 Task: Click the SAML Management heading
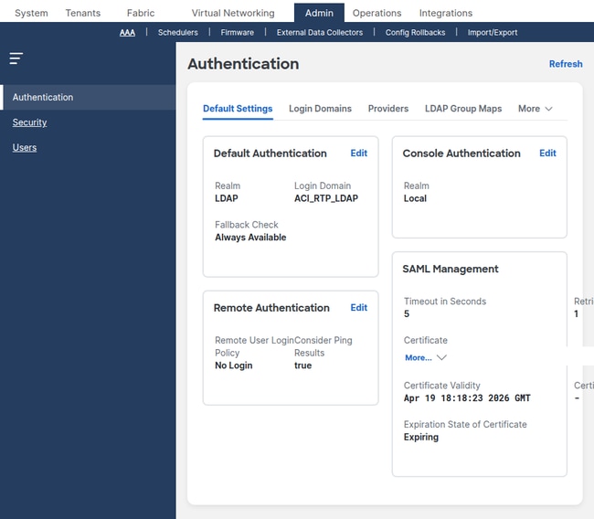451,269
